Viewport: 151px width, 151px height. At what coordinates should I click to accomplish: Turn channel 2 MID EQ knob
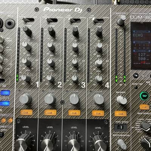click(51, 62)
